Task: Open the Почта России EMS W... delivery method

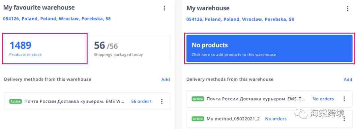Action: click(74, 101)
